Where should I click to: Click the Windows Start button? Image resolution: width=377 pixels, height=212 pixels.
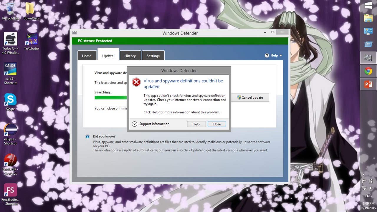pyautogui.click(x=368, y=6)
